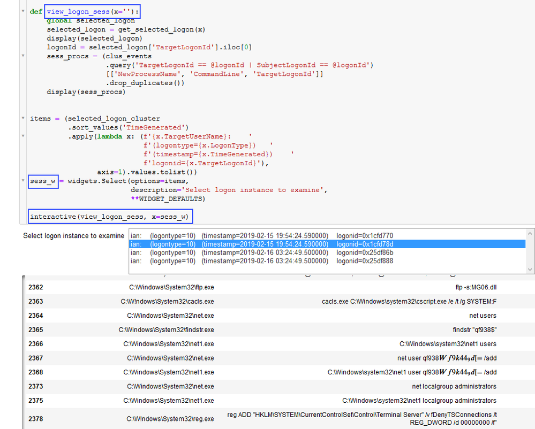Click the cacls.exe cscript.exe command line cell
Image resolution: width=535 pixels, height=429 pixels.
[x=409, y=302]
